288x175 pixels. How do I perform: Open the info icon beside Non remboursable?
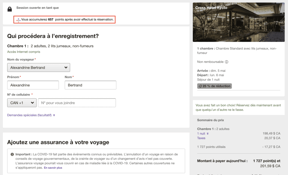pyautogui.click(x=227, y=62)
